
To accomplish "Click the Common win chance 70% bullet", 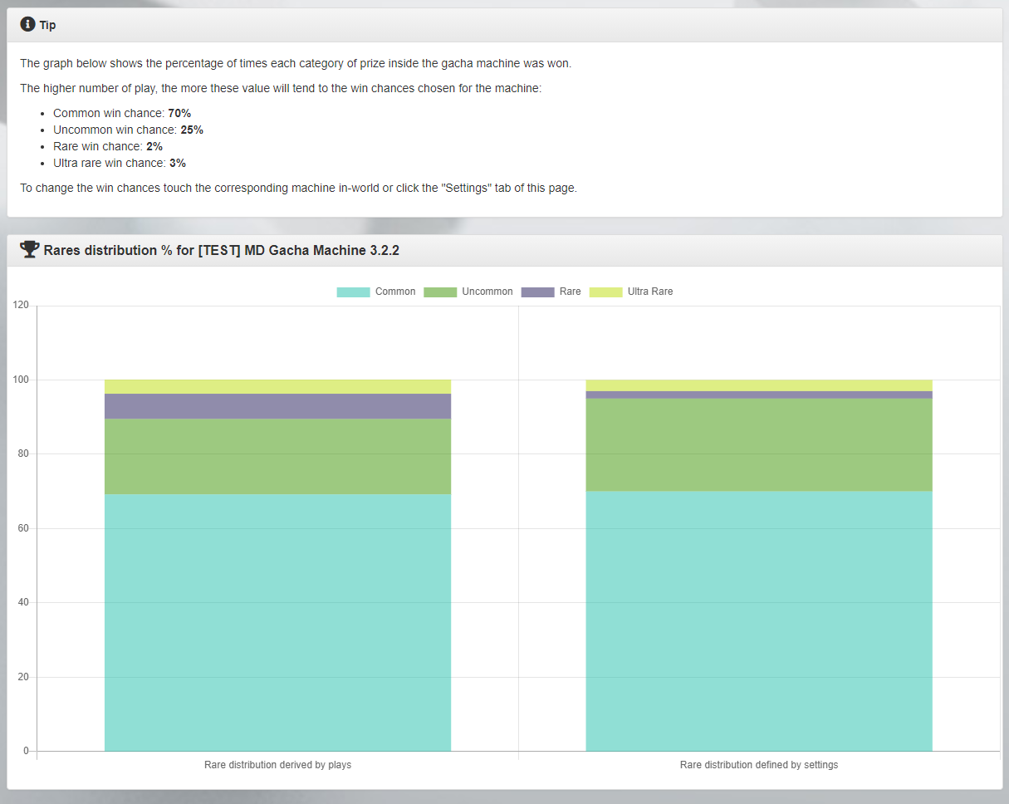I will coord(122,113).
